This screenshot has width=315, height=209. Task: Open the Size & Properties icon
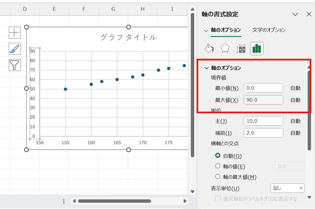[x=241, y=49]
